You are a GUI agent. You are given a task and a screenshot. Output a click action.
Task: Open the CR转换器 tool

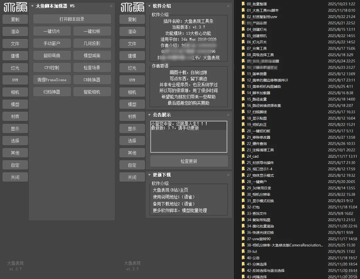coord(92,80)
